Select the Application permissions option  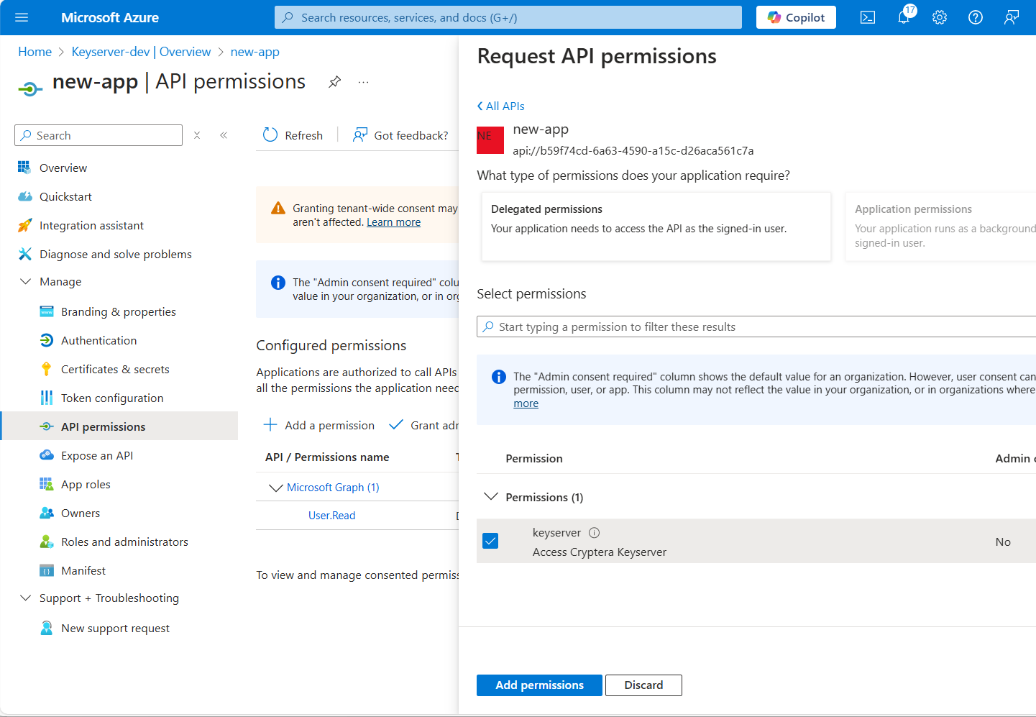click(942, 226)
